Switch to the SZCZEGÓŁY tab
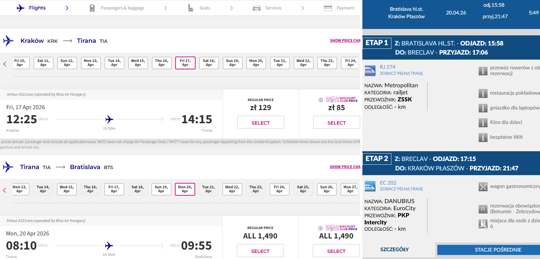 click(394, 250)
